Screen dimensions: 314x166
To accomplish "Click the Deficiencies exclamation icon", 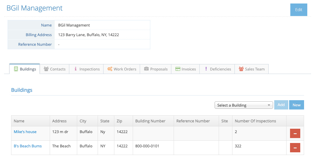I will [x=206, y=69].
